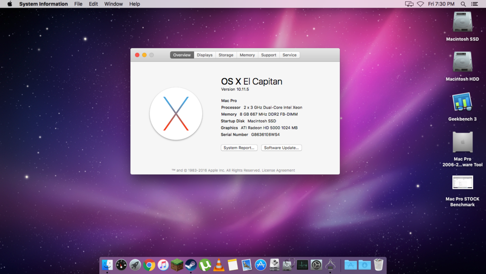Screen dimensions: 486x274
Task: Click the OS X El Capitan title
Action: [x=252, y=82]
